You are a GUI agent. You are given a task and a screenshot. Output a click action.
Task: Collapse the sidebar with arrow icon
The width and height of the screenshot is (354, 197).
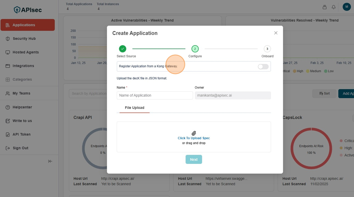pos(50,161)
